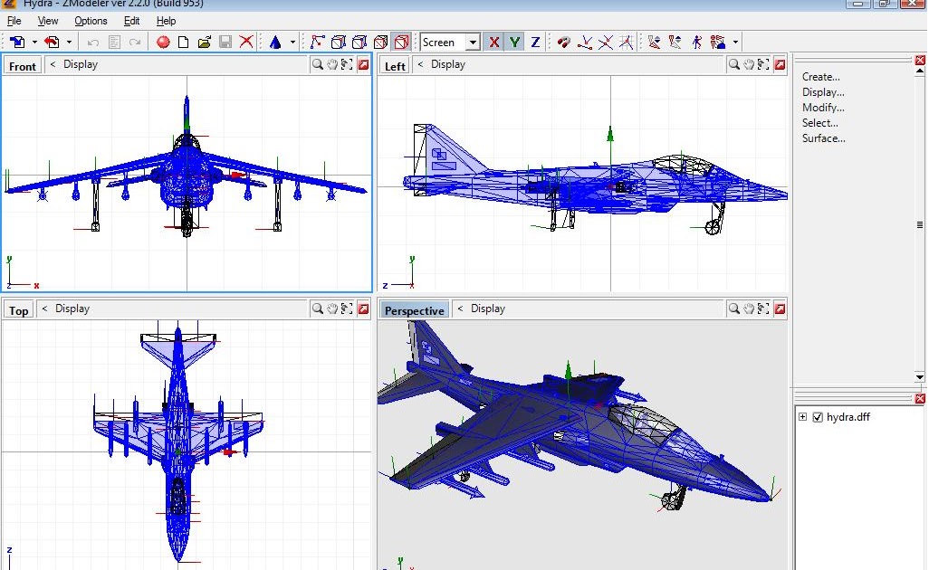Click the Perspective viewport label
This screenshot has height=570, width=929.
(414, 309)
